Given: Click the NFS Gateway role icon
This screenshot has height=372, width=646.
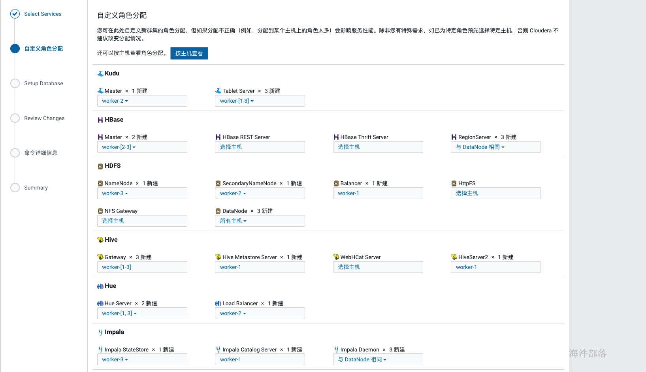Looking at the screenshot, I should (100, 211).
